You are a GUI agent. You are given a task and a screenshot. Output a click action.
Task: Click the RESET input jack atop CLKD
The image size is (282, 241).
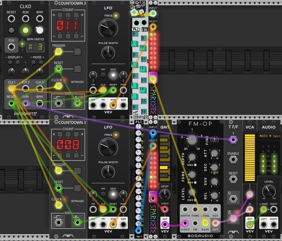pyautogui.click(x=11, y=19)
